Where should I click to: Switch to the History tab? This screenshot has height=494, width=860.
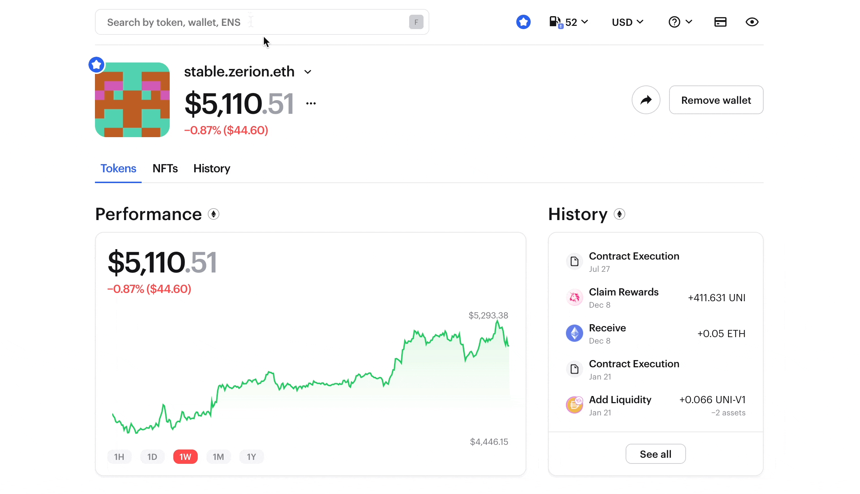[x=211, y=169]
